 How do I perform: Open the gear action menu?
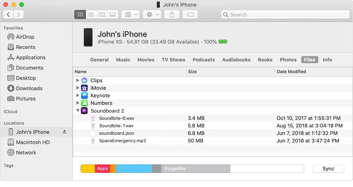click(x=152, y=15)
